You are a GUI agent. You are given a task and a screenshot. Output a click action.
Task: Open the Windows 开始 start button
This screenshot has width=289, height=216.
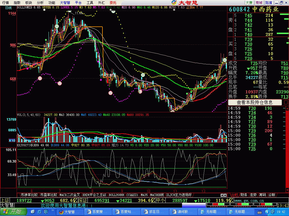click(13, 212)
